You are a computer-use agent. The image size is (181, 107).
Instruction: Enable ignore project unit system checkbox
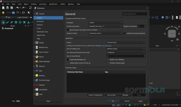pos(68,30)
